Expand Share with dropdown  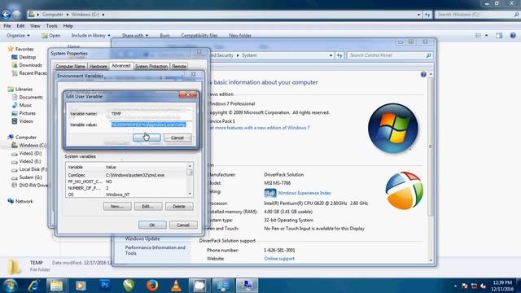pyautogui.click(x=135, y=35)
